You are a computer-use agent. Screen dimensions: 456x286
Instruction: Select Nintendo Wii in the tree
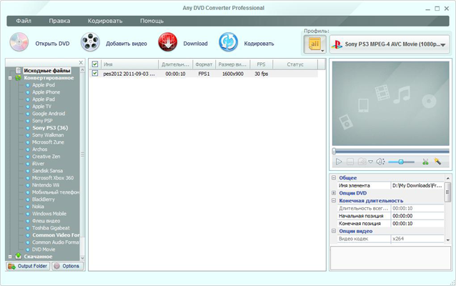pyautogui.click(x=45, y=185)
